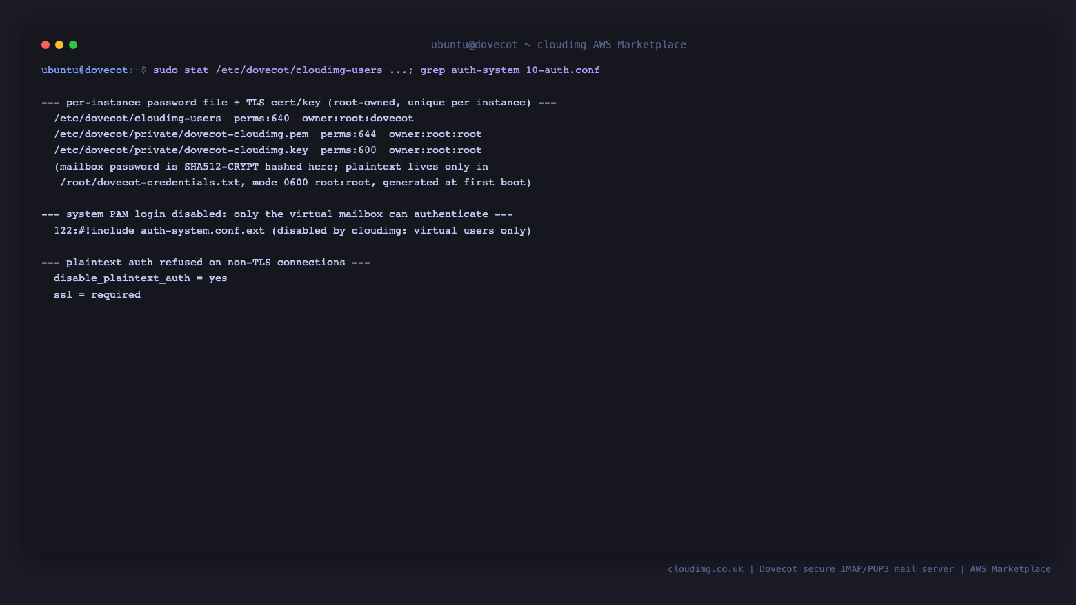
Task: Click 'generated at first boot)' text
Action: tap(457, 183)
